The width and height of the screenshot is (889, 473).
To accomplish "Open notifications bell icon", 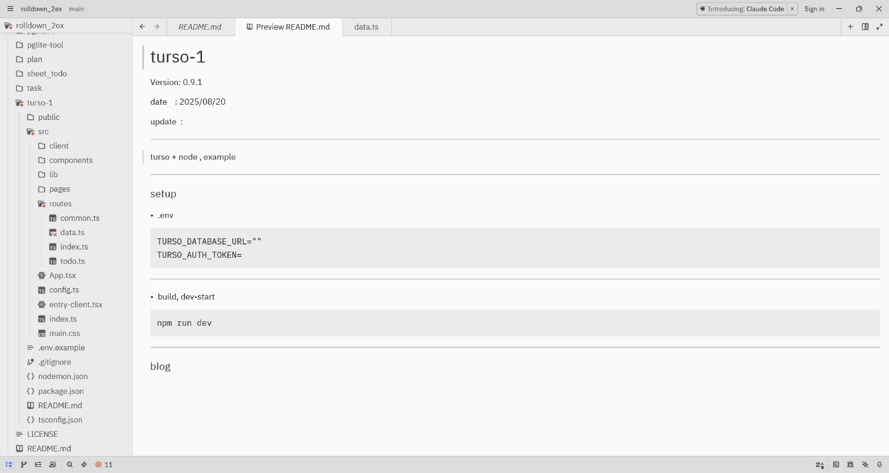I will click(x=879, y=465).
